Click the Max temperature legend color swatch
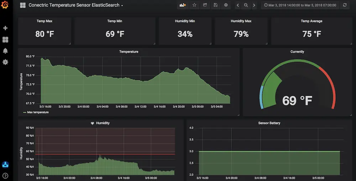This screenshot has width=356, height=181. click(x=25, y=112)
